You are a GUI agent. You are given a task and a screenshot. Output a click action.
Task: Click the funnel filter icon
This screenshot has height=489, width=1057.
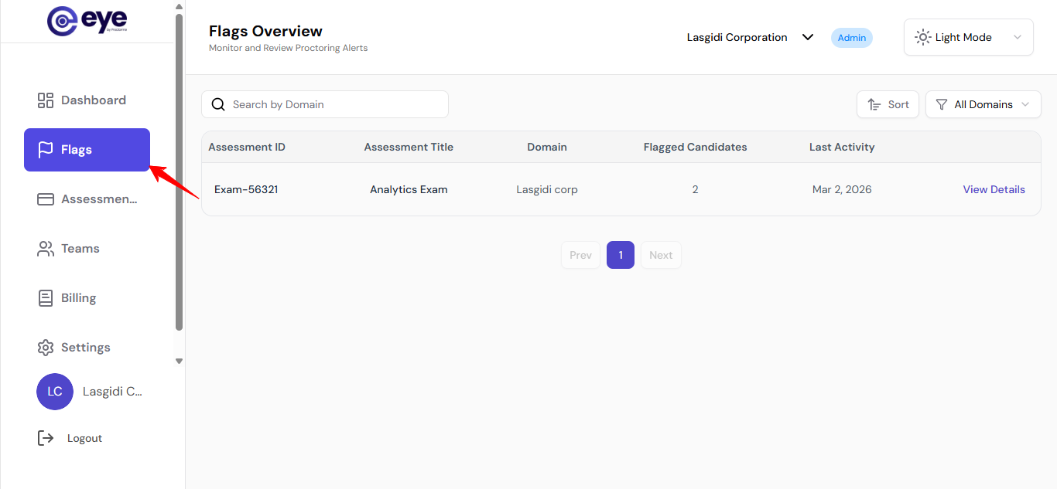pos(941,104)
